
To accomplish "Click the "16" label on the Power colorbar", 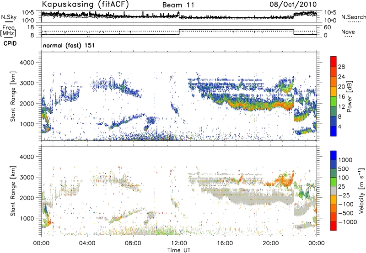I will pyautogui.click(x=341, y=97).
